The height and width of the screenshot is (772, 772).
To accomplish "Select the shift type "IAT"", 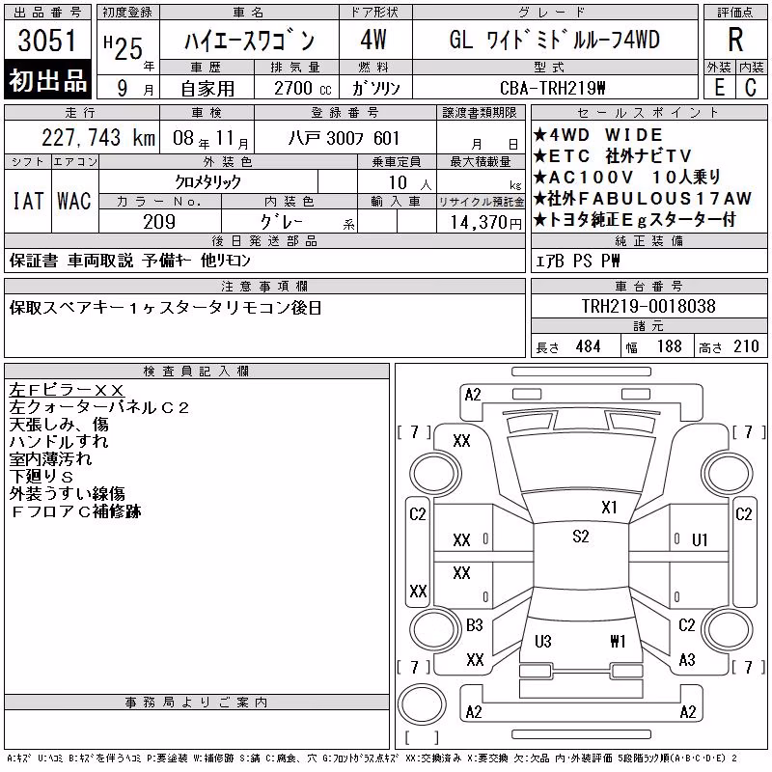I will click(28, 201).
